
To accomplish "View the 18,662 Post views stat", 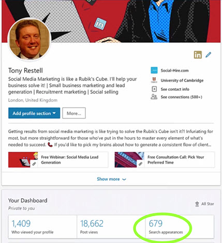I will [111, 226].
